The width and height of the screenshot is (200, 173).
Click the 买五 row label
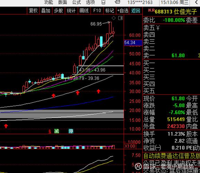(149, 91)
